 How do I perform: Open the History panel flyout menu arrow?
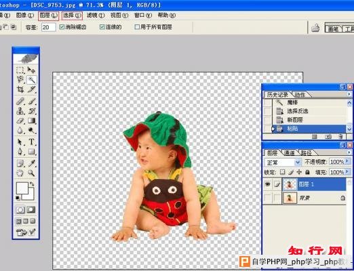(349, 94)
